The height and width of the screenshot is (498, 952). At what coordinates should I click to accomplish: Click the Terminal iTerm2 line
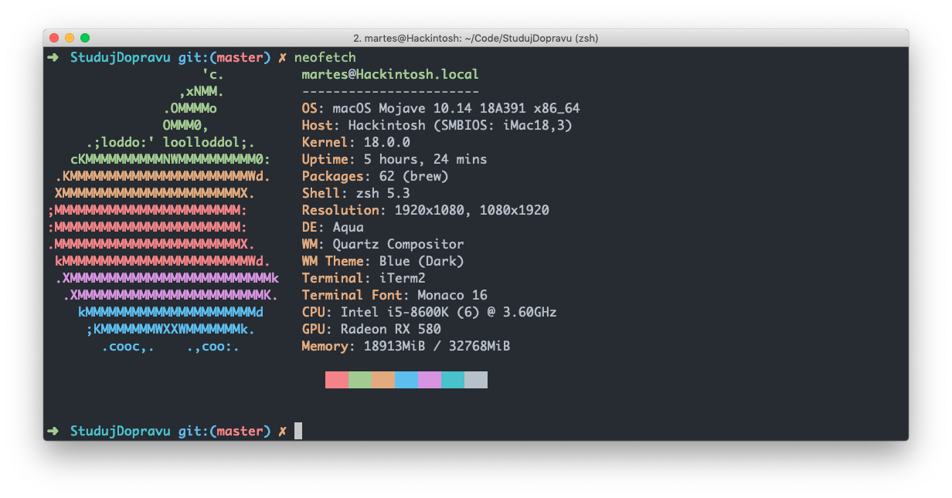pyautogui.click(x=363, y=279)
